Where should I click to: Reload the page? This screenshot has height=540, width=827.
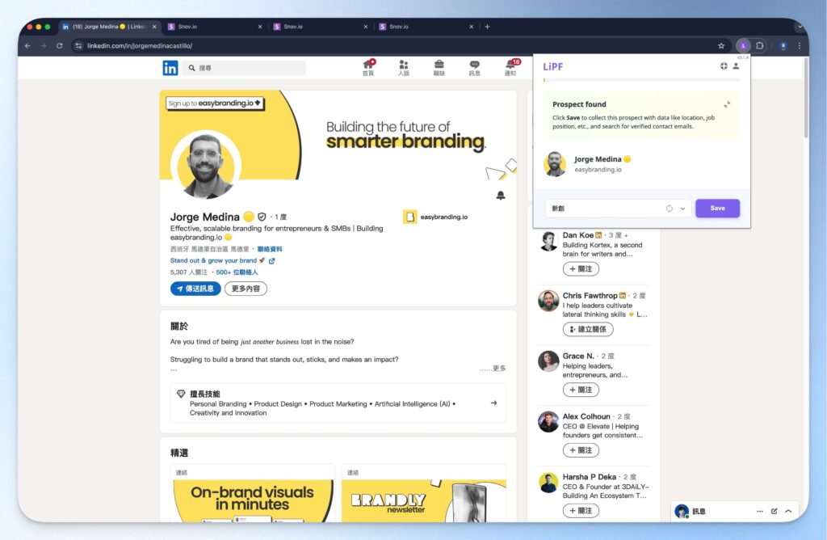[x=60, y=46]
